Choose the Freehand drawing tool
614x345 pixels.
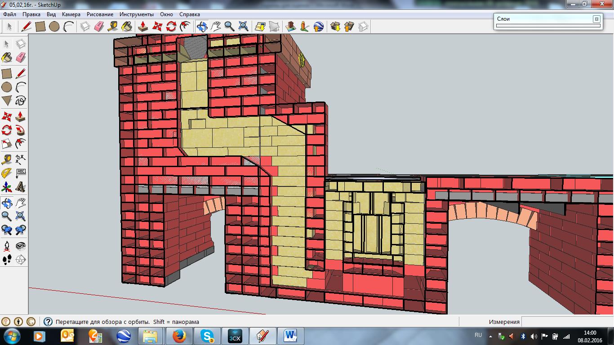coord(21,101)
